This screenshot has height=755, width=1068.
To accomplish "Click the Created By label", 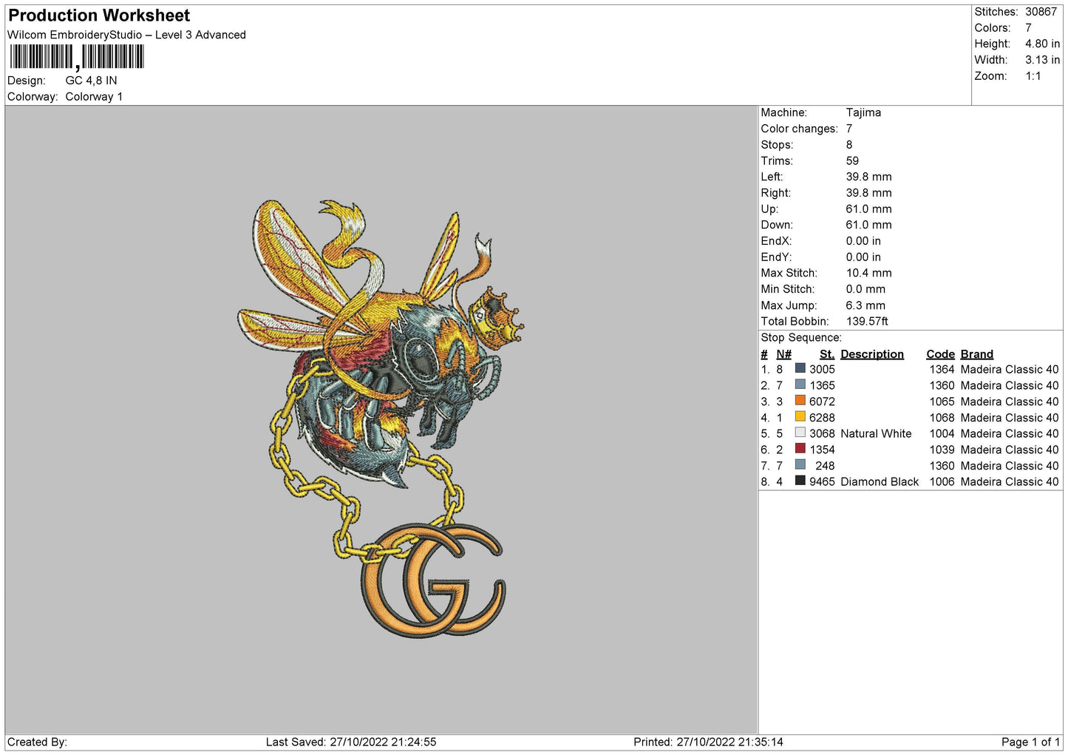I will 37,742.
